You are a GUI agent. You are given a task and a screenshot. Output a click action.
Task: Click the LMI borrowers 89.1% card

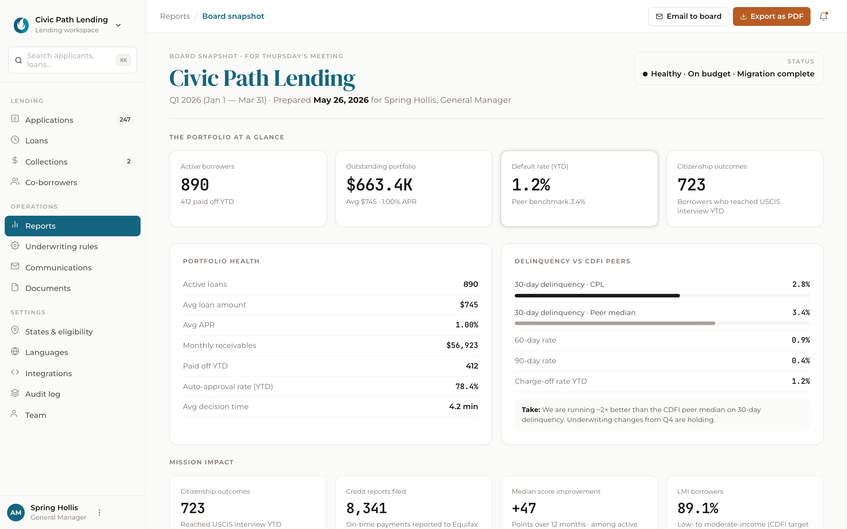745,503
